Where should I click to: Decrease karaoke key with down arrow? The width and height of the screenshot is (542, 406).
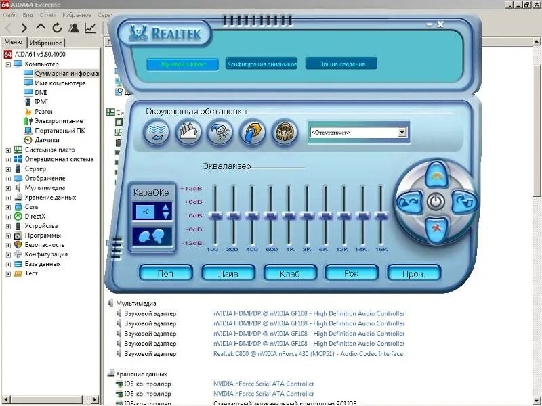(166, 215)
